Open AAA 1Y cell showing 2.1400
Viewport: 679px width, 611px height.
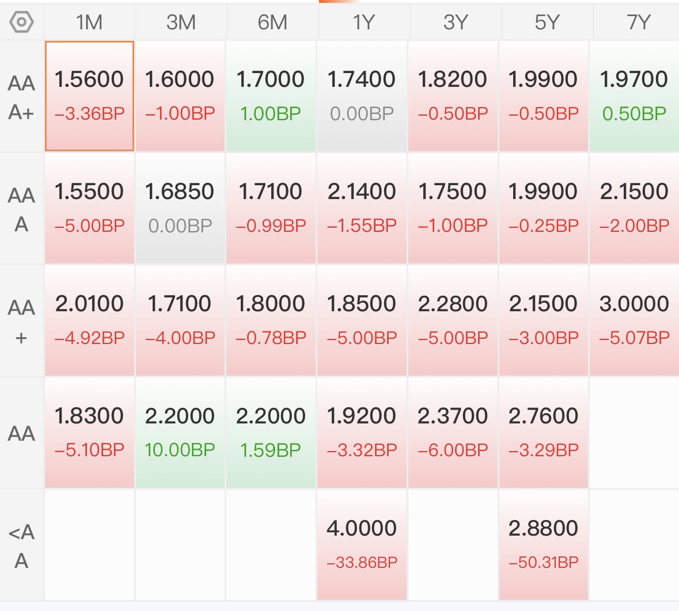pyautogui.click(x=362, y=209)
